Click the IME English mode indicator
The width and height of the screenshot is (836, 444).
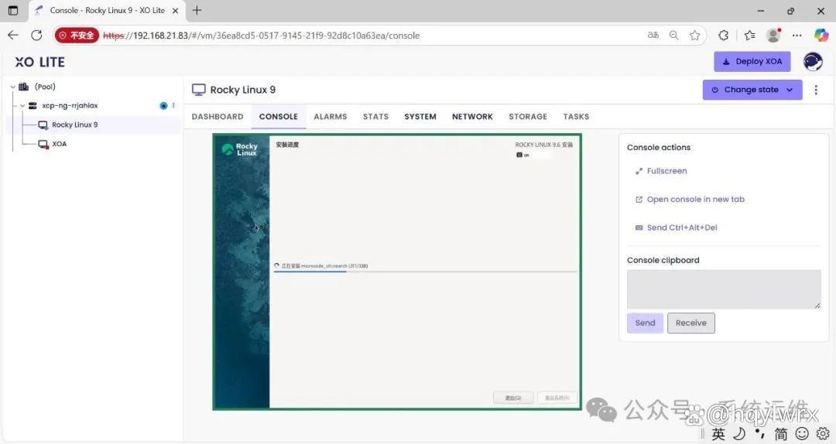[718, 434]
